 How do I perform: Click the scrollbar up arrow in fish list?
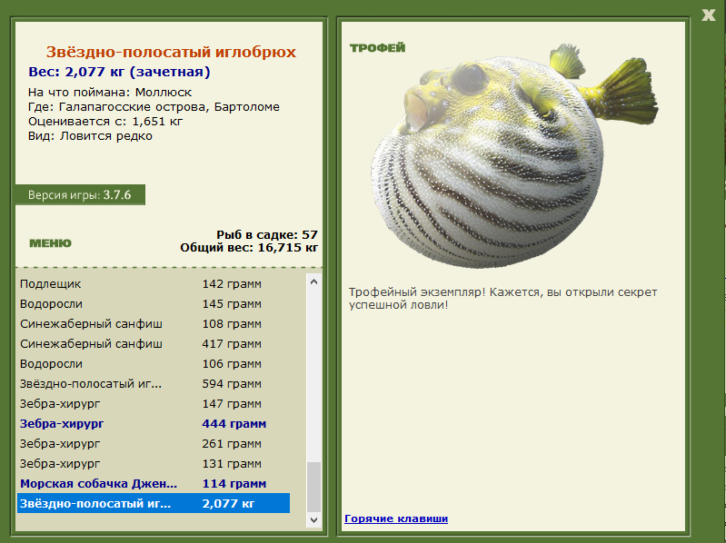tap(313, 281)
